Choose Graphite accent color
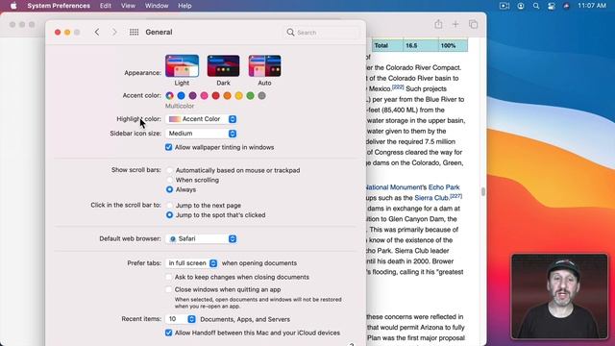 tap(262, 95)
